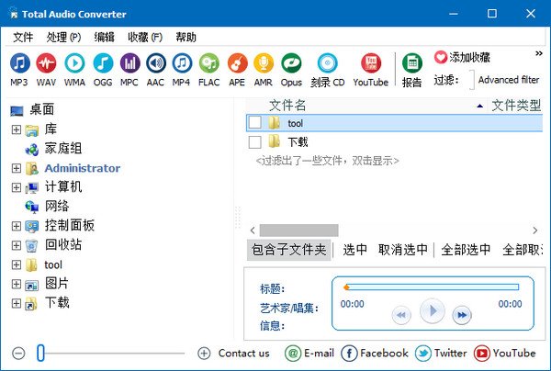This screenshot has width=551, height=371.
Task: Expand the 回收站 tree node
Action: coord(17,245)
